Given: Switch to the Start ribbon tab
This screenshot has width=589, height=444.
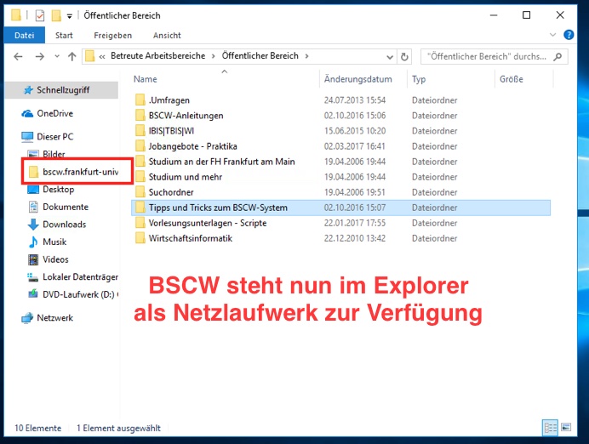Looking at the screenshot, I should (64, 35).
